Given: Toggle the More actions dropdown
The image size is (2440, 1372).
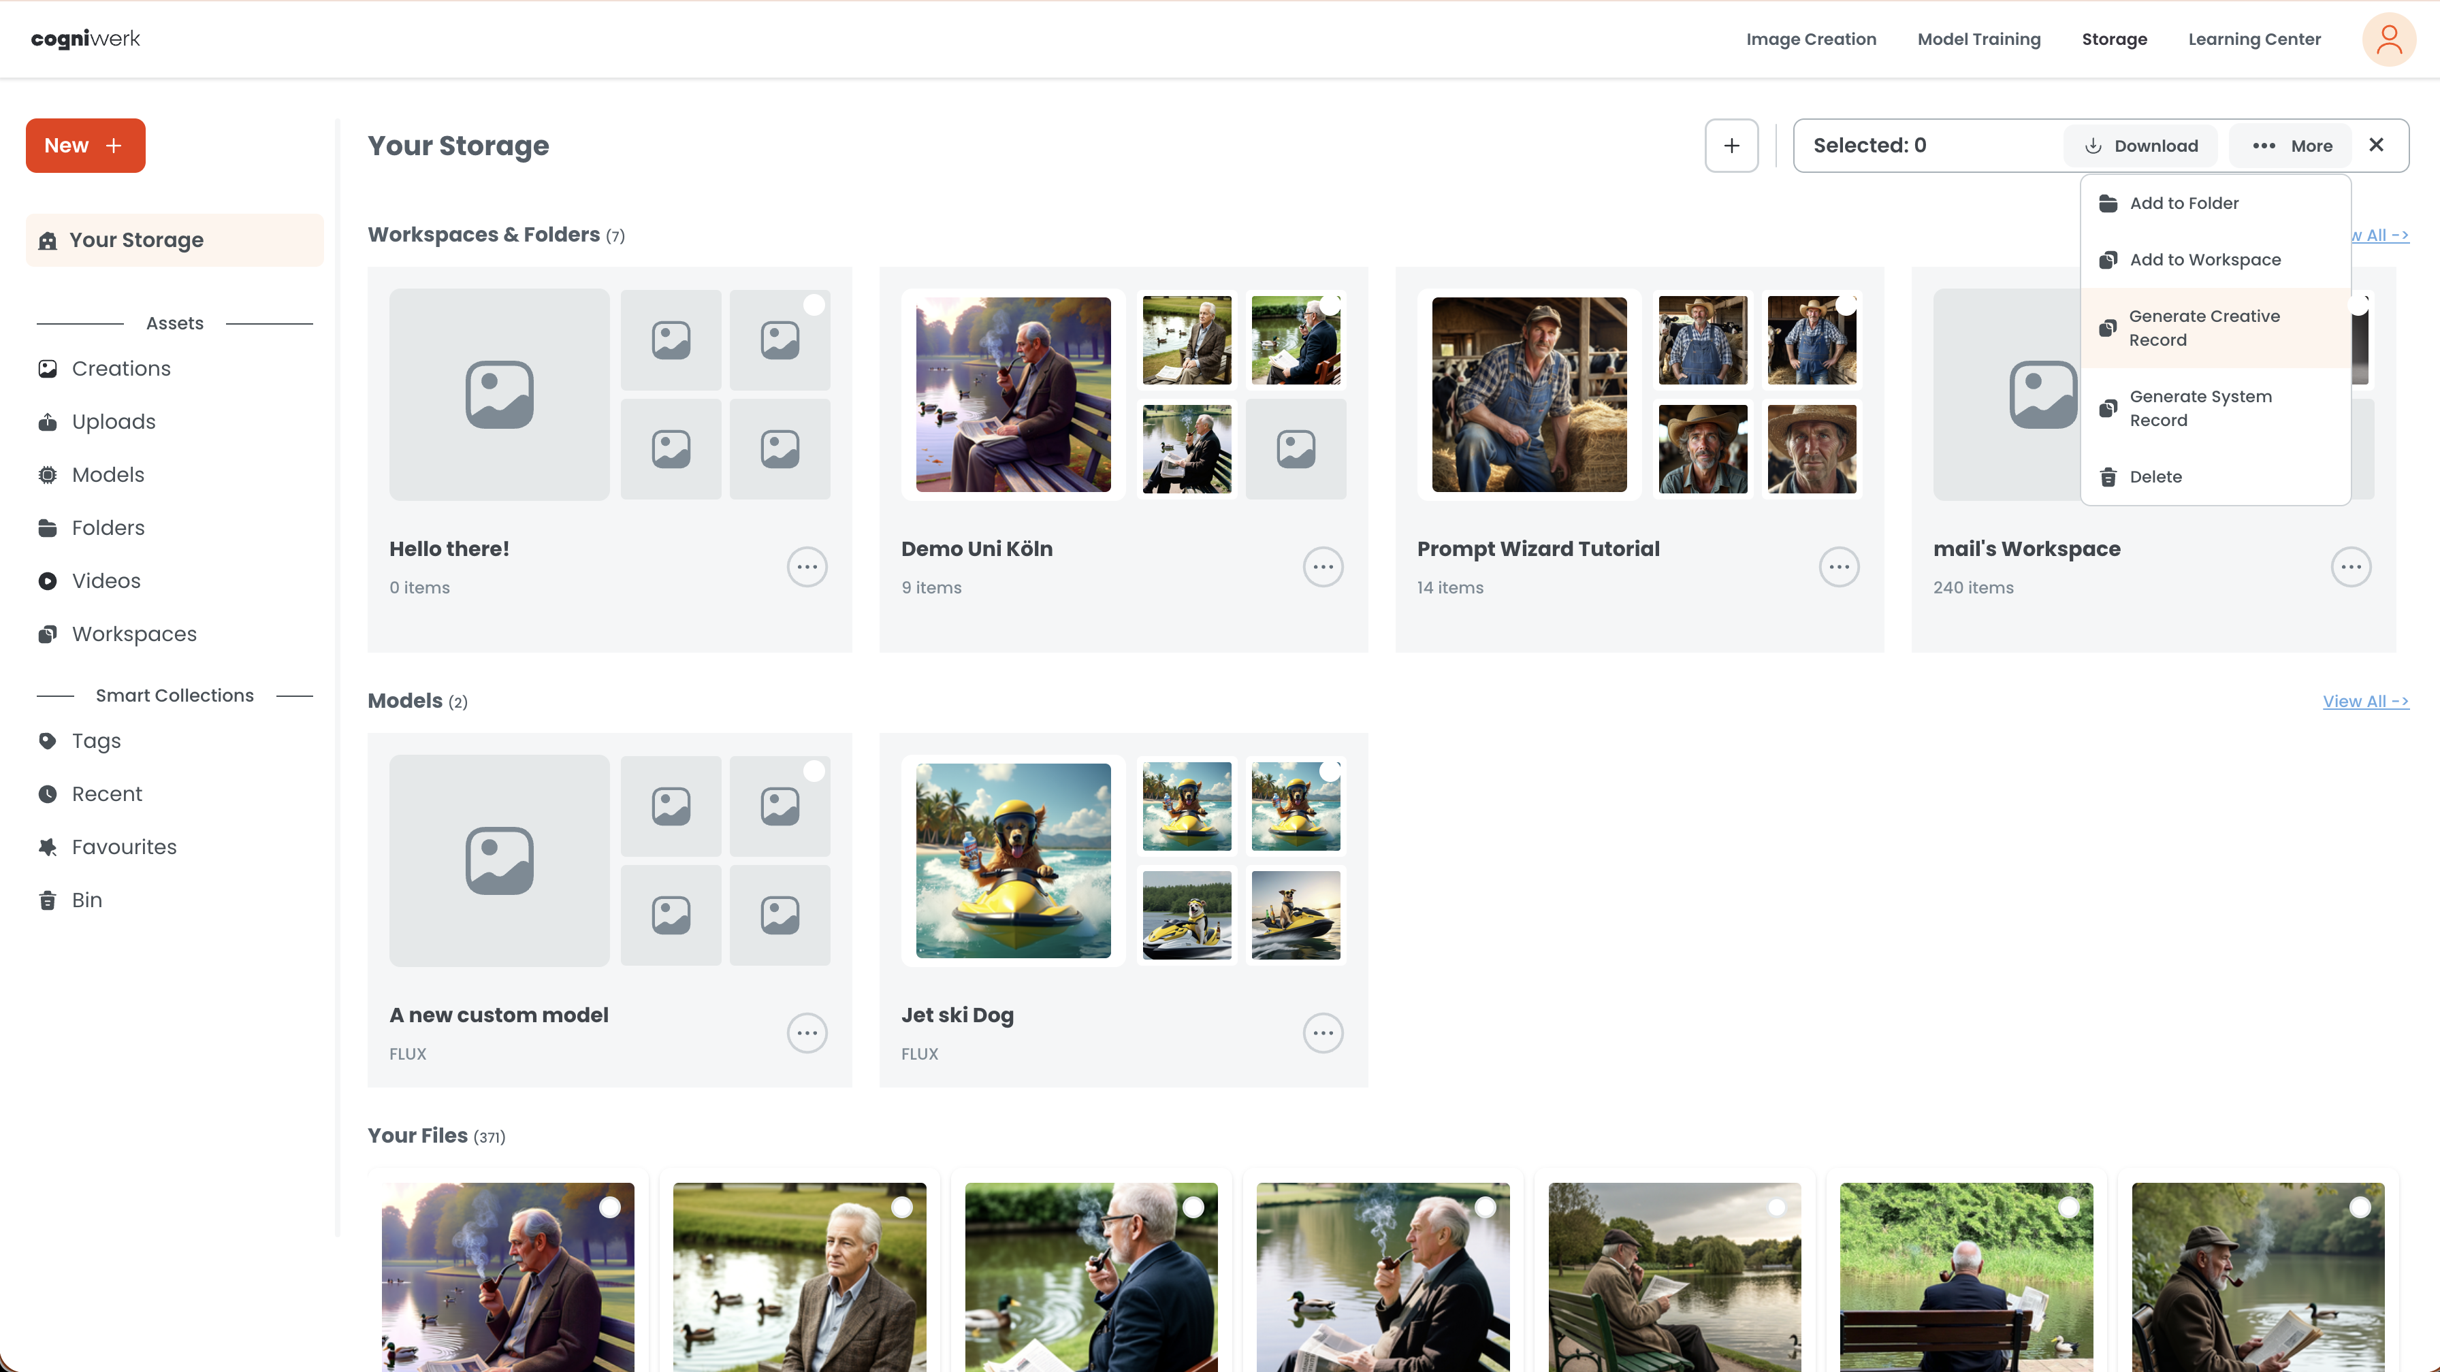Looking at the screenshot, I should (x=2292, y=146).
